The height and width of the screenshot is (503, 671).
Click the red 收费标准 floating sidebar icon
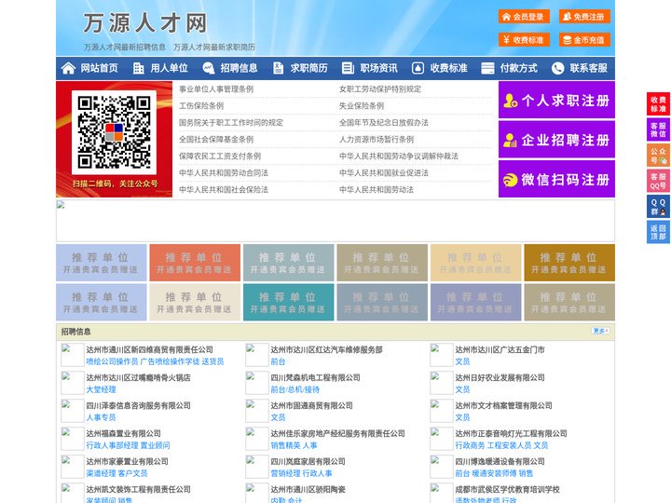pos(658,104)
